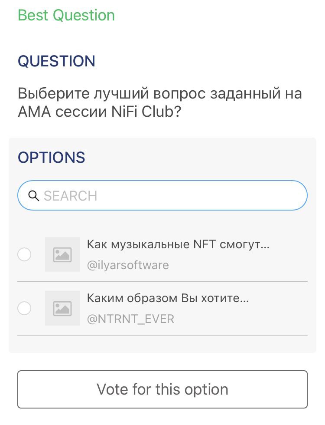Click divider line between the two options
The image size is (325, 425).
click(x=162, y=281)
